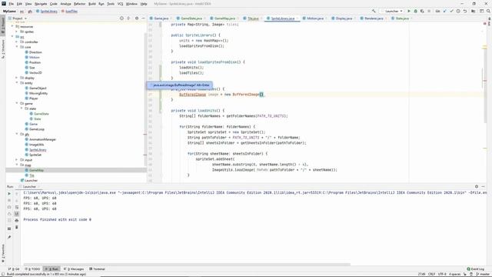Image resolution: width=492 pixels, height=277 pixels.
Task: Hide the Project panel with minimize dash
Action: tap(144, 18)
